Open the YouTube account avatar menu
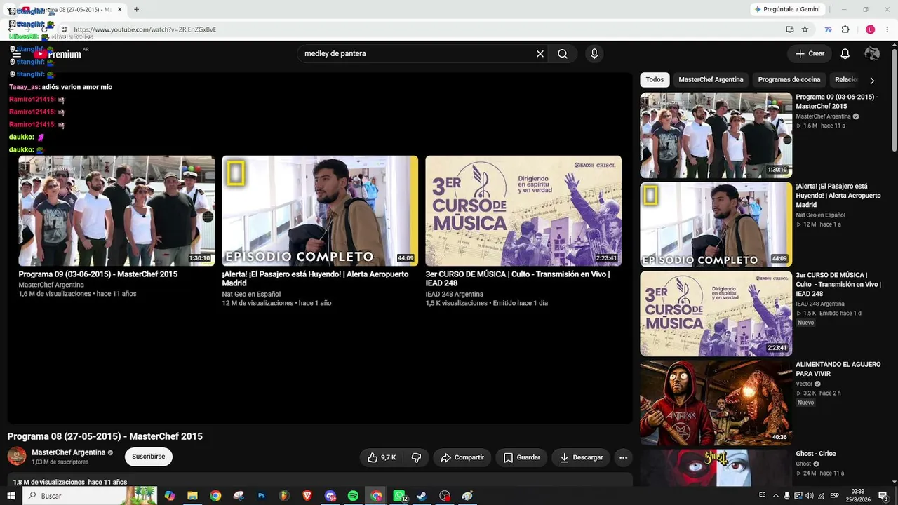Screen dimensions: 898x505 click(x=872, y=54)
